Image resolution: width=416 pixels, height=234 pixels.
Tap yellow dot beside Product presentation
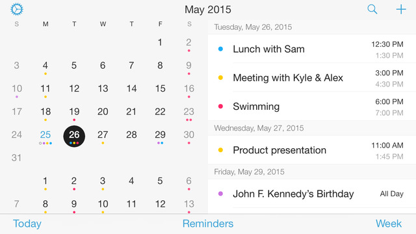click(x=220, y=150)
